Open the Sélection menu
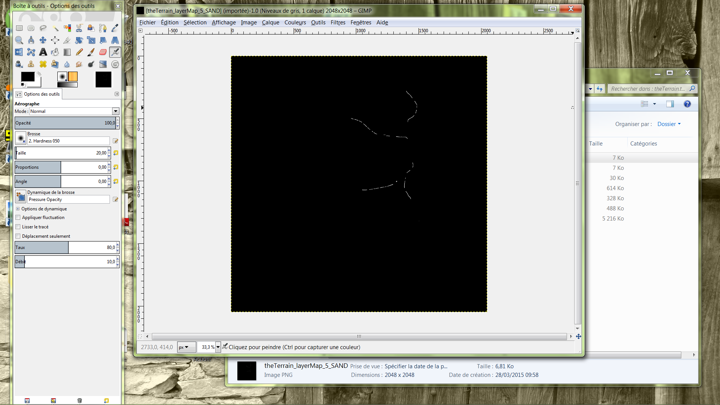Image resolution: width=720 pixels, height=405 pixels. 195,22
